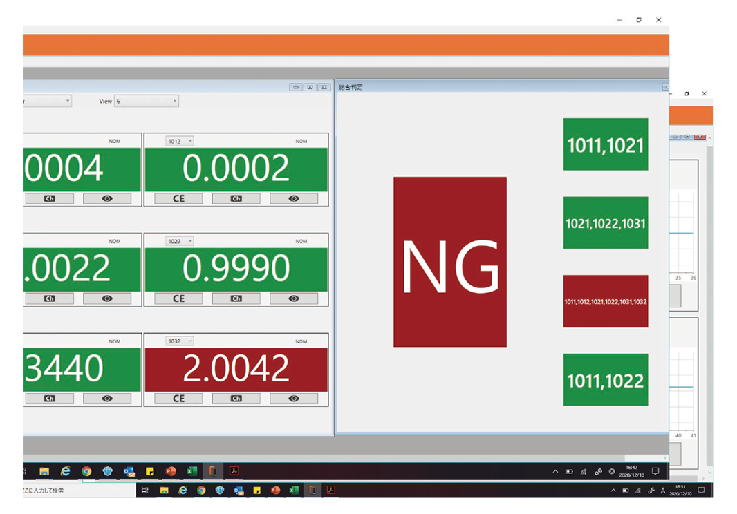Click the Ch icon in the 1012 panel
The height and width of the screenshot is (514, 737).
point(236,199)
